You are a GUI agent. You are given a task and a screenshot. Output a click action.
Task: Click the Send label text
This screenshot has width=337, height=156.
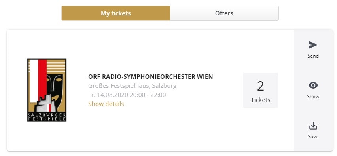[x=313, y=56]
